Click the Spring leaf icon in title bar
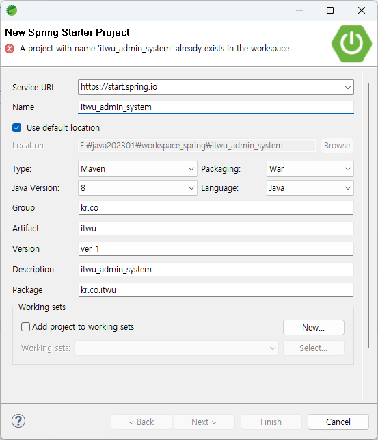The height and width of the screenshot is (440, 378). [12, 10]
